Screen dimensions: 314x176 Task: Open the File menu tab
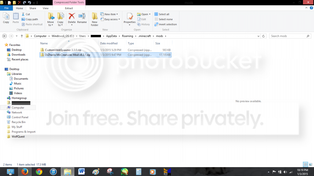(x=6, y=8)
